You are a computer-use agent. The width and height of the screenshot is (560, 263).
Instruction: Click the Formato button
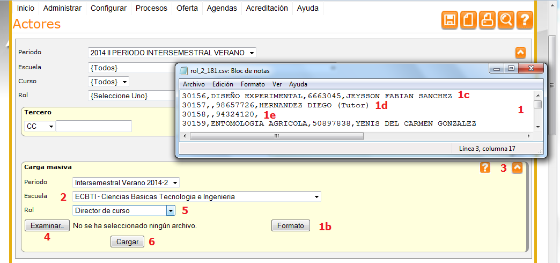pos(291,225)
